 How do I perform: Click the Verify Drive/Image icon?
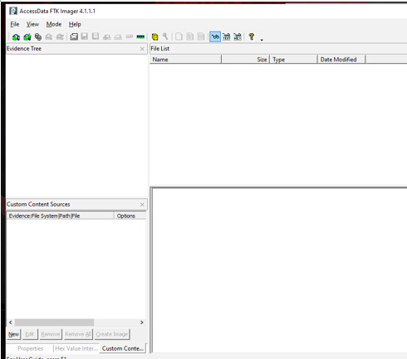click(130, 36)
